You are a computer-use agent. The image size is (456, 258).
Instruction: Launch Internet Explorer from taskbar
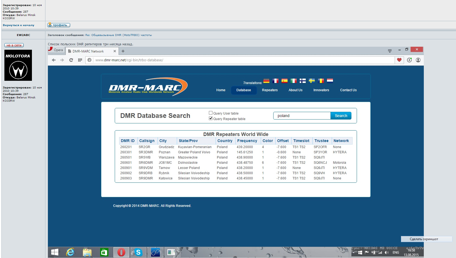point(70,252)
